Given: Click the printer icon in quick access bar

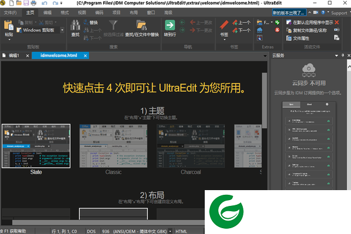Looking at the screenshot, I should 33,3.
